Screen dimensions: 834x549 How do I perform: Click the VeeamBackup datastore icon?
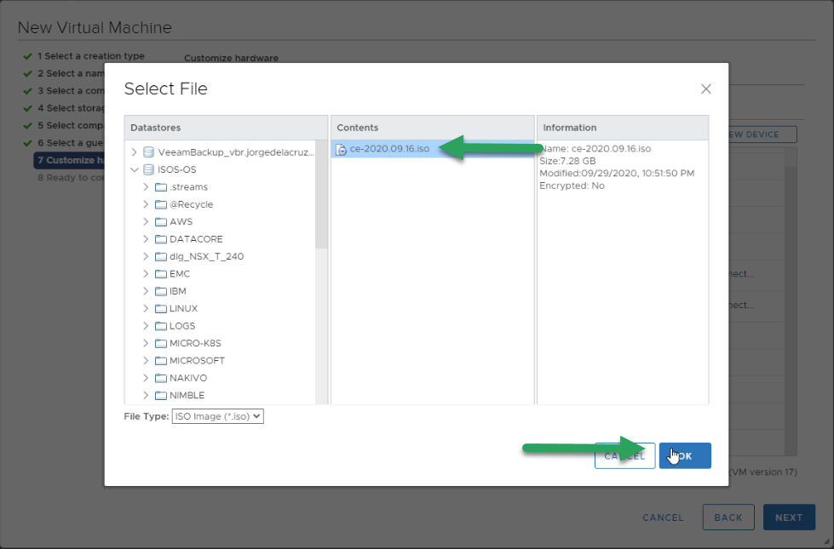click(x=149, y=152)
